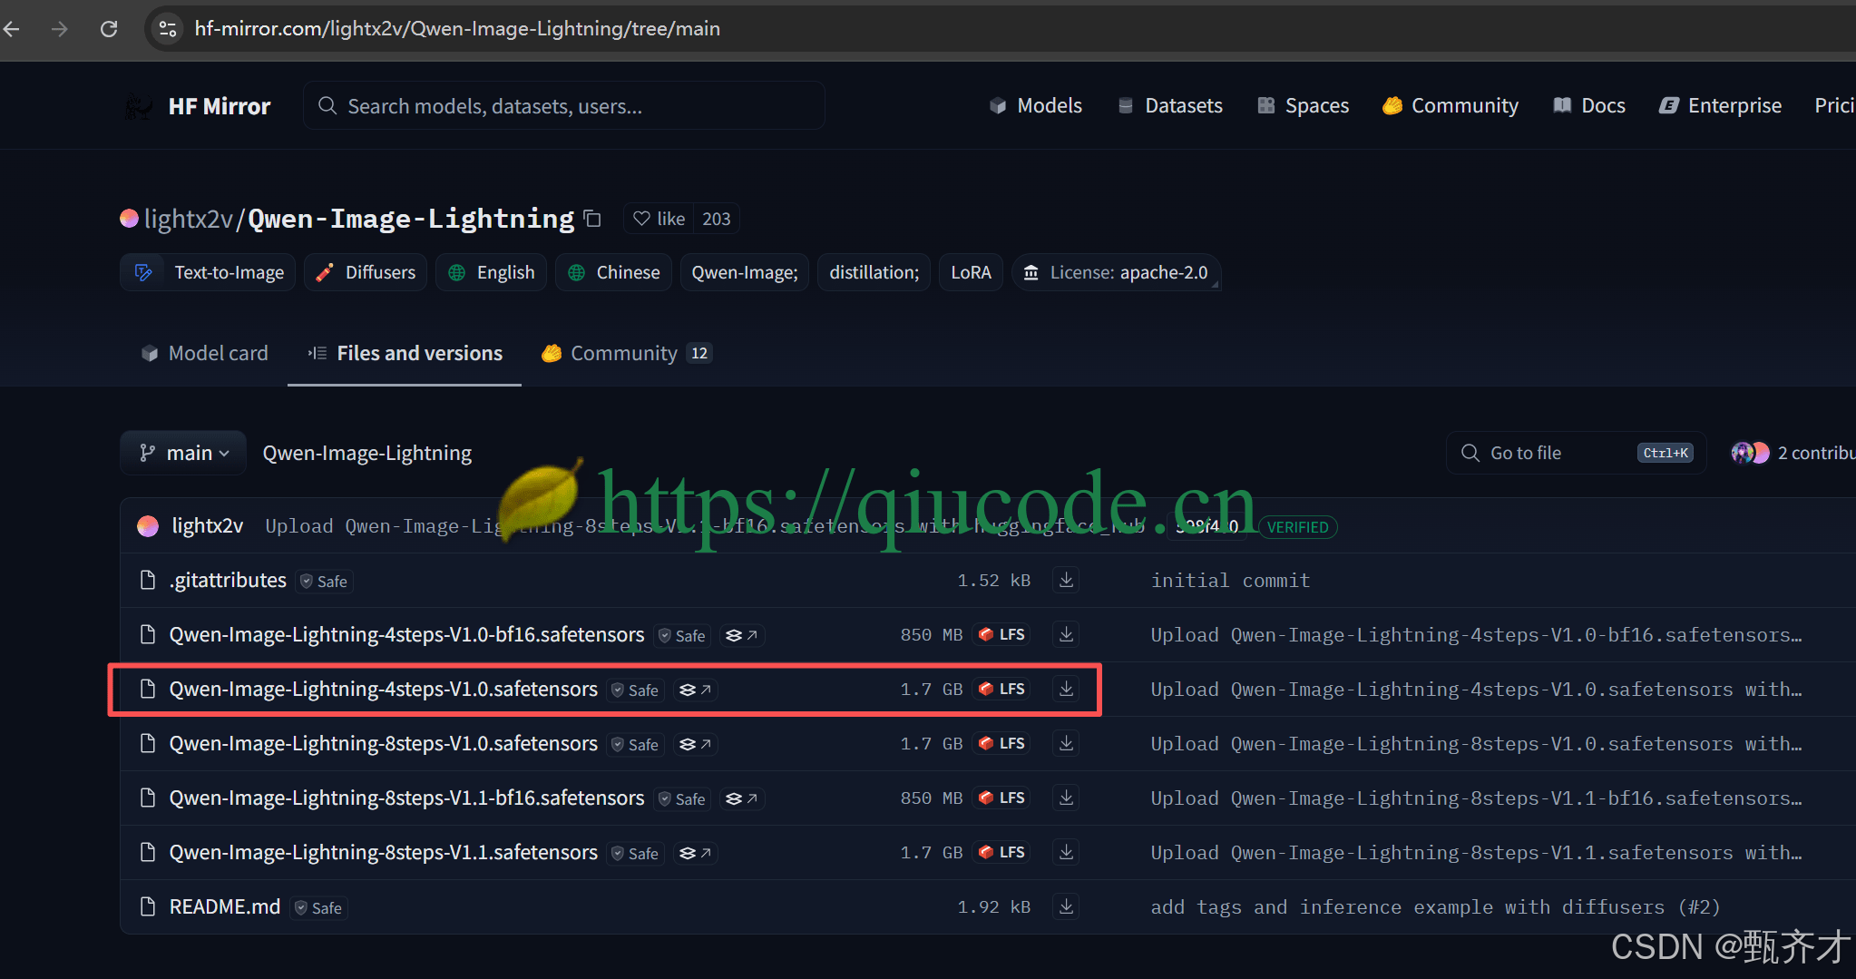The width and height of the screenshot is (1856, 979).
Task: Filter by Text-to-Image tag
Action: pyautogui.click(x=208, y=272)
